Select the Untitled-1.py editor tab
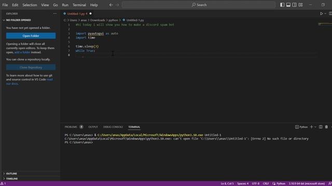 [77, 13]
